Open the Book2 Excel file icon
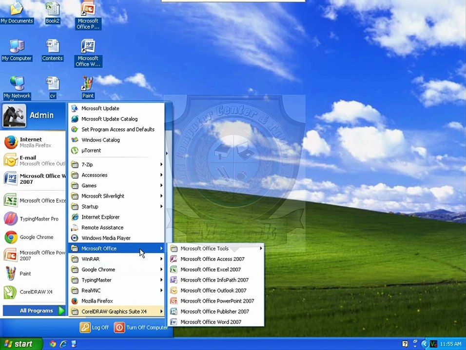 pos(53,13)
